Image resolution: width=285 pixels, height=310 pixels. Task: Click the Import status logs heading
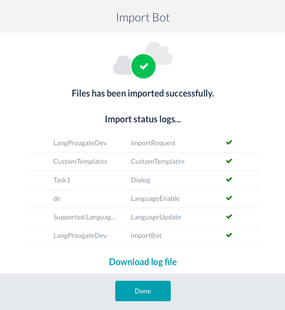point(143,119)
